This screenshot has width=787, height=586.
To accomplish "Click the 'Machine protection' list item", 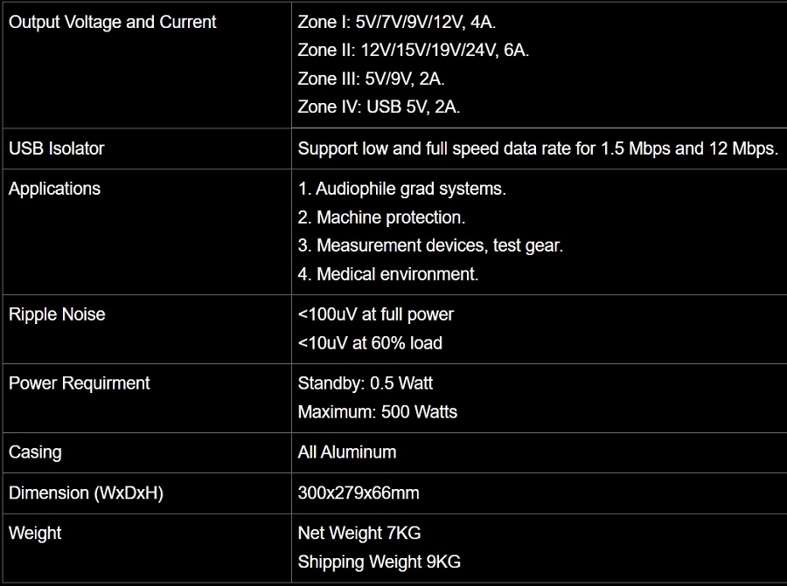I will (x=381, y=217).
